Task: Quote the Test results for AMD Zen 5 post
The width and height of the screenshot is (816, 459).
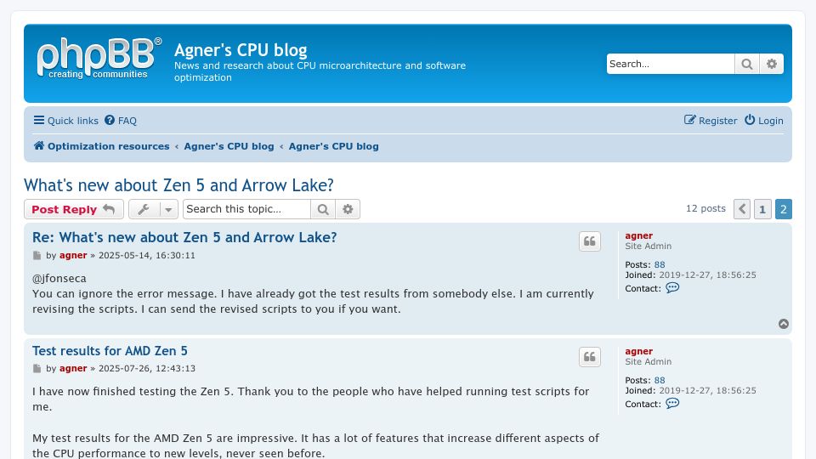Action: pos(590,357)
